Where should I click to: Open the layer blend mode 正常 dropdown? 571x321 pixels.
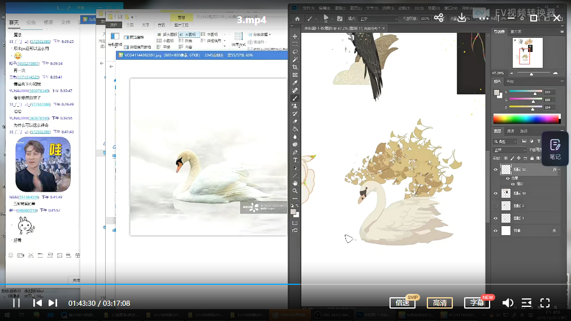[509, 150]
